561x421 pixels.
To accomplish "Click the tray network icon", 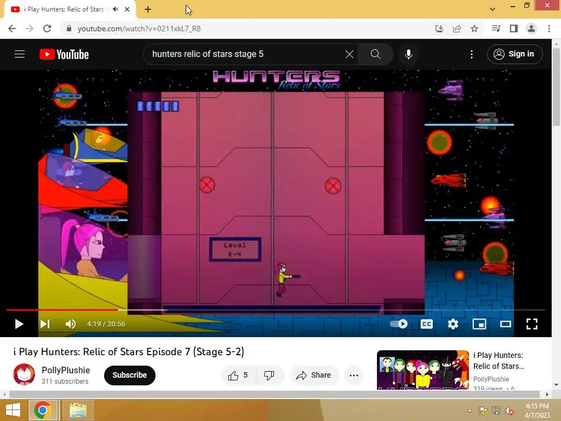I will 496,411.
